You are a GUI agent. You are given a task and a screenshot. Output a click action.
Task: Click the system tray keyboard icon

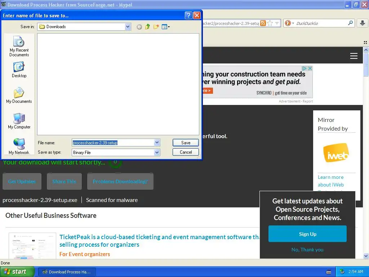click(x=329, y=272)
